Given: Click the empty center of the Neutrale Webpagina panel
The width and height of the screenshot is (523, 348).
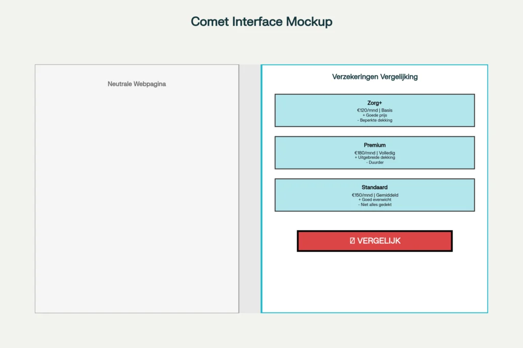Looking at the screenshot, I should pos(136,199).
